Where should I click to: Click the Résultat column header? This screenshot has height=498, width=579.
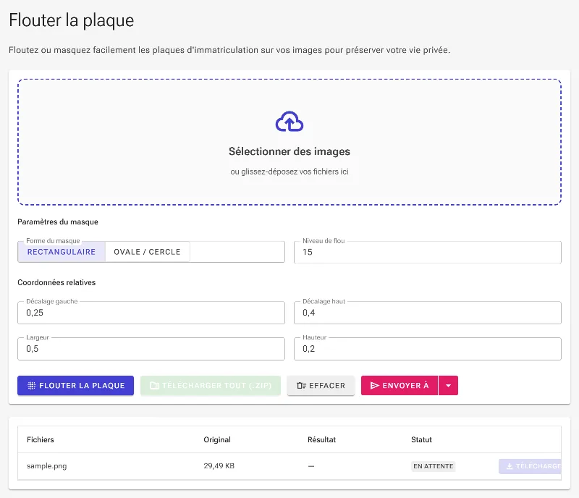(321, 440)
